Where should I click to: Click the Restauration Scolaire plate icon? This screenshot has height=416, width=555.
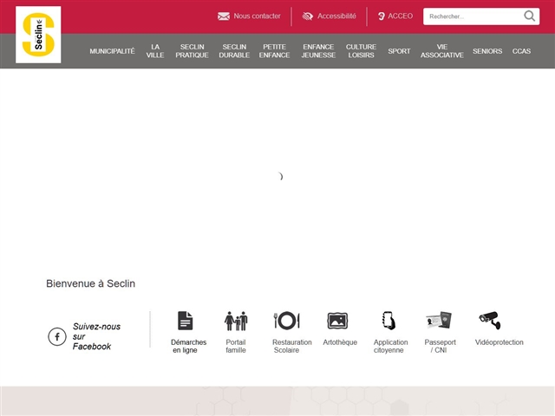[x=287, y=321]
